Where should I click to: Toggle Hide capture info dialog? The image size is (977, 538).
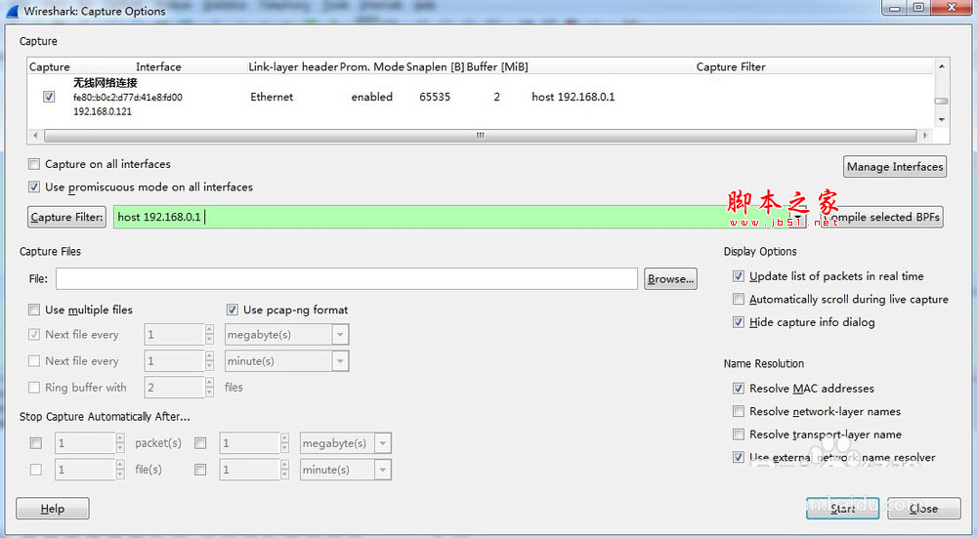pyautogui.click(x=739, y=322)
